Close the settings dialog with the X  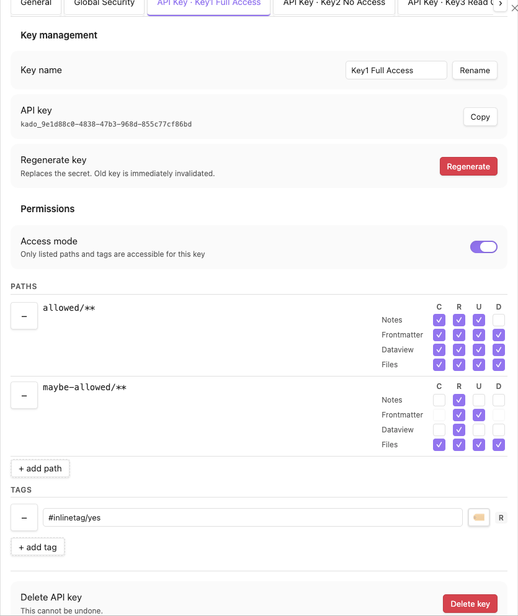pos(514,8)
